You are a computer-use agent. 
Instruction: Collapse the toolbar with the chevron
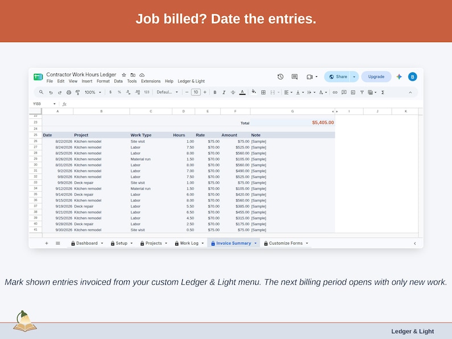coord(410,93)
